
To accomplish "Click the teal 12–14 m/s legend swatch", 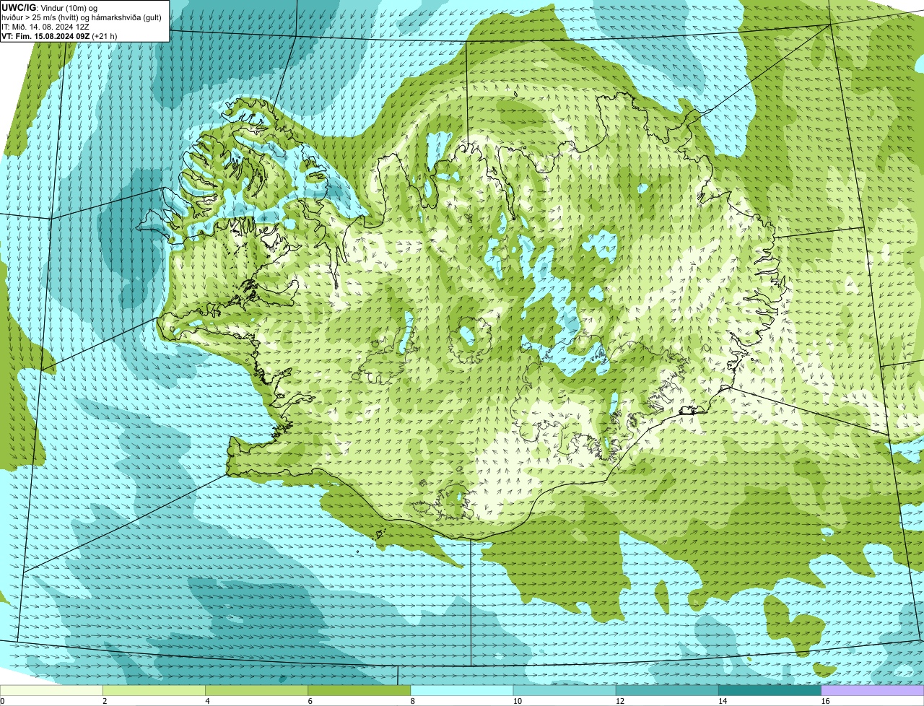I will (667, 691).
